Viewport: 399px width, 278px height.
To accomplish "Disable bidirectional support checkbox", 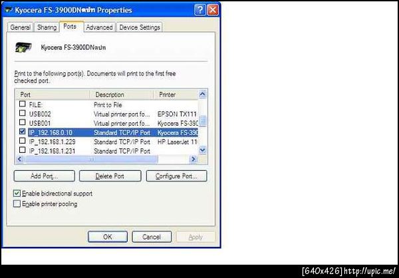I will (x=17, y=194).
